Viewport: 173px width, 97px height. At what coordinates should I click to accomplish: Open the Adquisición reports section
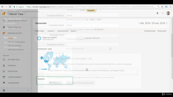click(x=12, y=71)
